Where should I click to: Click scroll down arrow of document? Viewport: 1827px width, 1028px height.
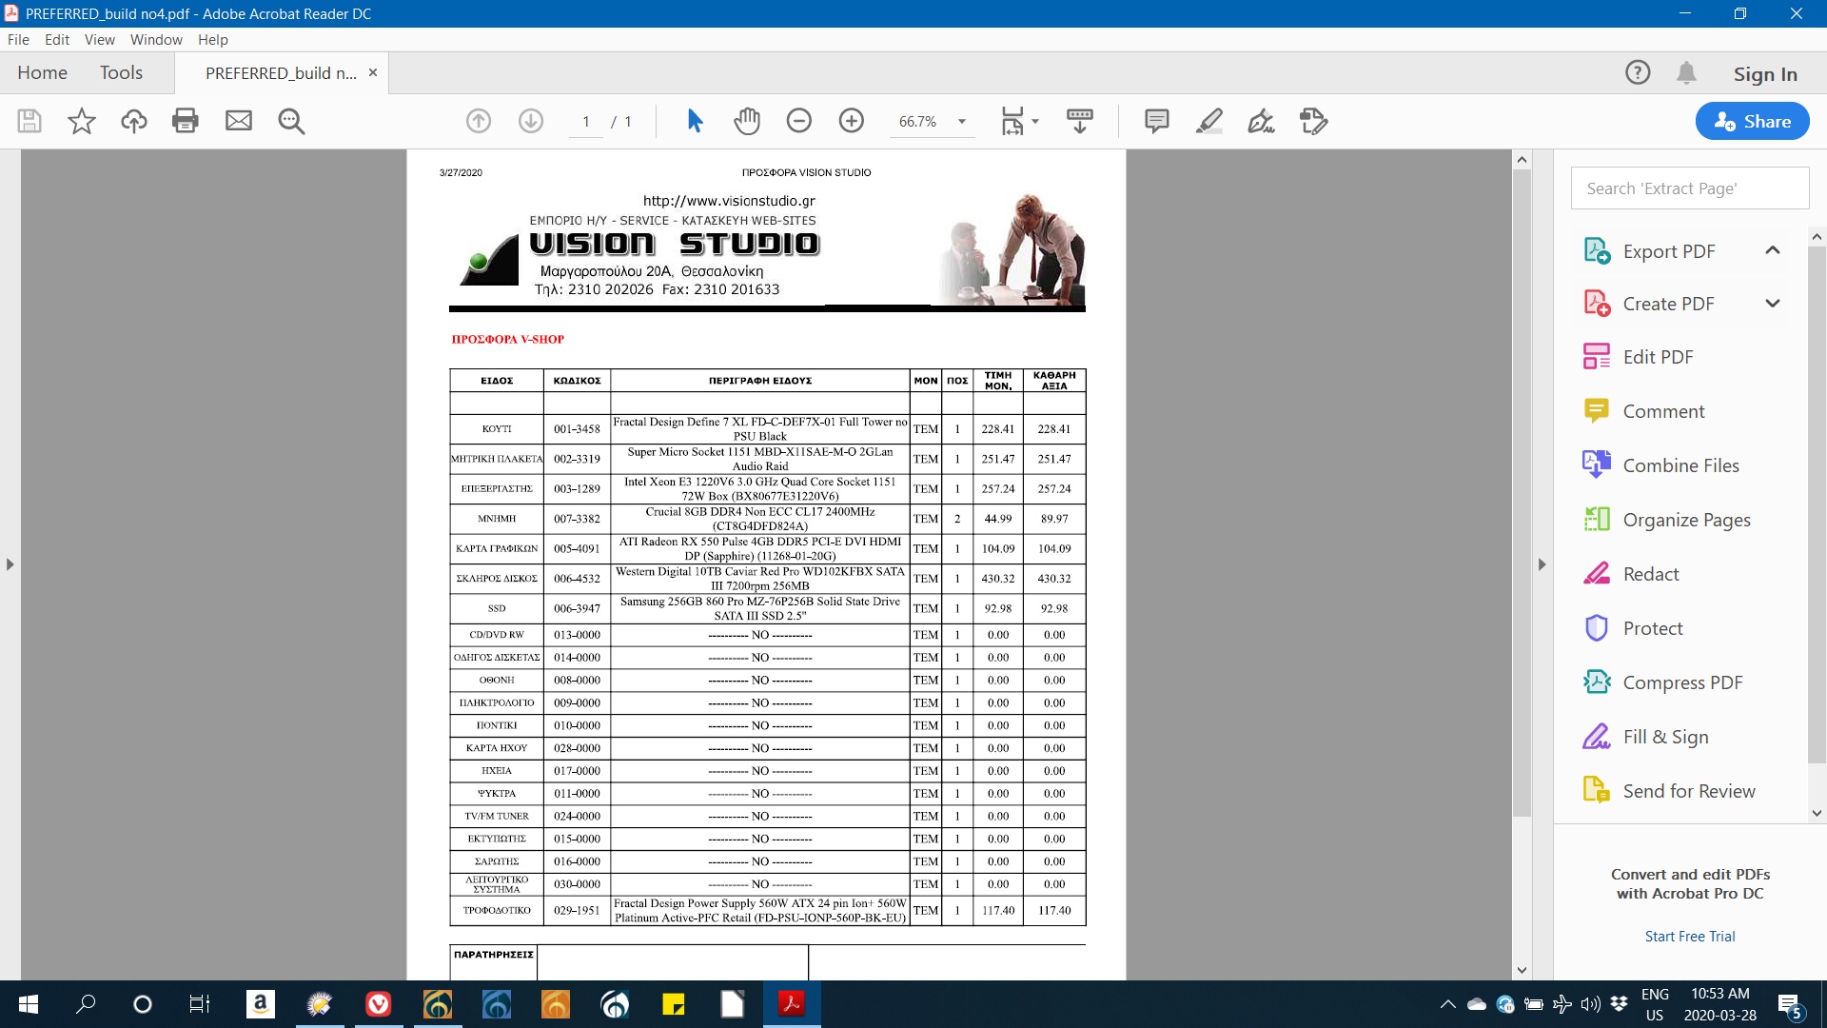click(x=1522, y=970)
